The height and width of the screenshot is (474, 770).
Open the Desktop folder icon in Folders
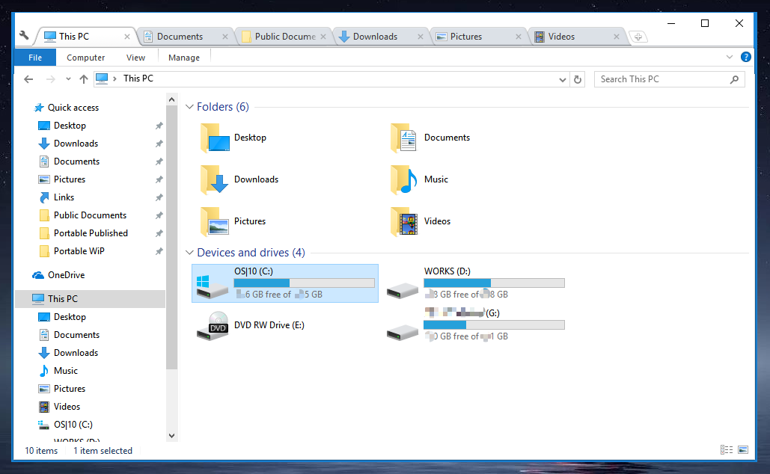[215, 138]
